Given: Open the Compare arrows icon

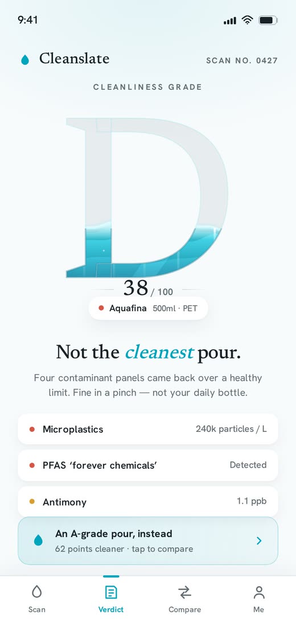Looking at the screenshot, I should tap(184, 592).
